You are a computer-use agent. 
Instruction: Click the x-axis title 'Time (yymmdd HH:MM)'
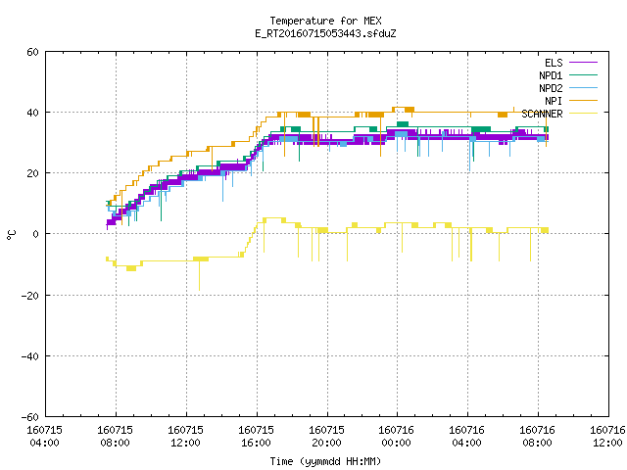(x=325, y=461)
